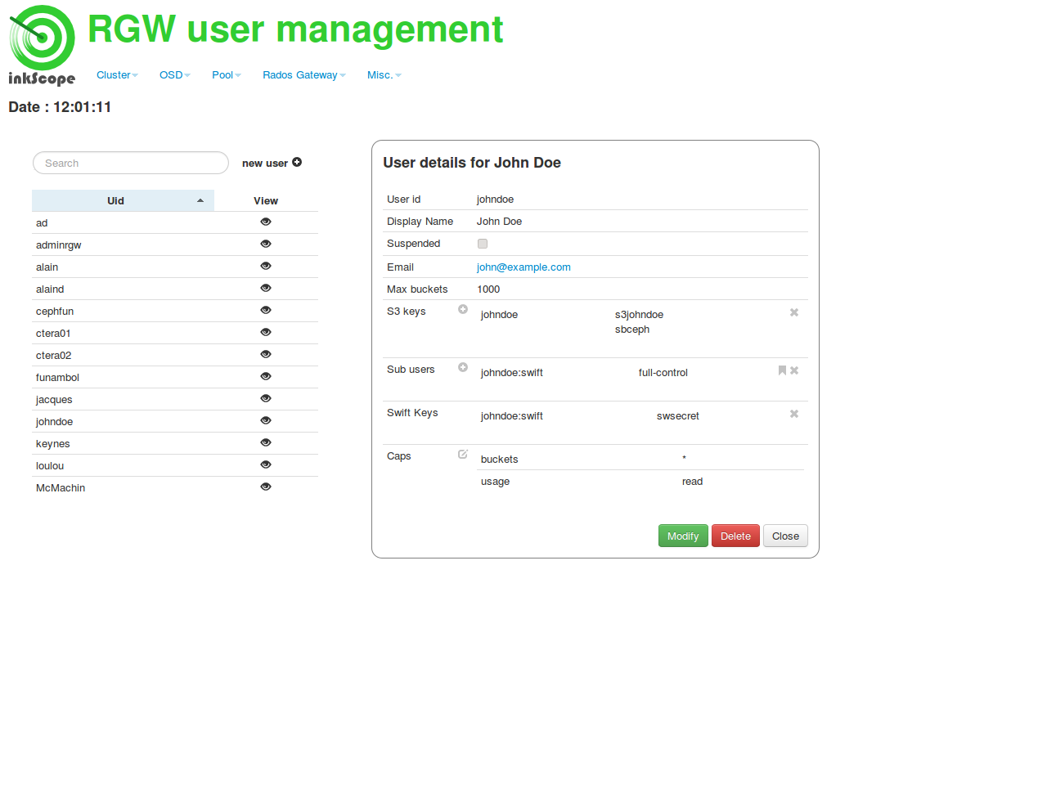This screenshot has height=785, width=1047.
Task: Click the eye icon for funambol
Action: tap(266, 376)
